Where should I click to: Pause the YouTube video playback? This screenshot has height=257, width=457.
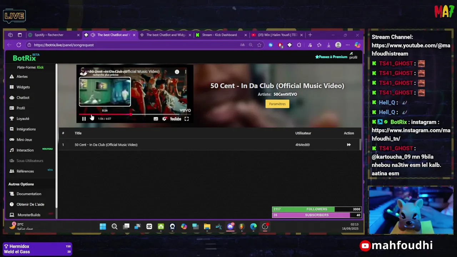pyautogui.click(x=84, y=119)
